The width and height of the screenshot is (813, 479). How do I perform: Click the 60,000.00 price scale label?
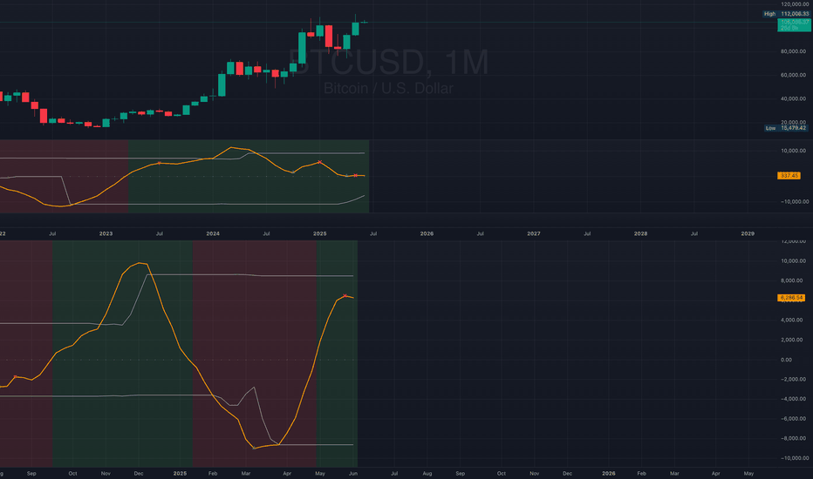pyautogui.click(x=793, y=75)
